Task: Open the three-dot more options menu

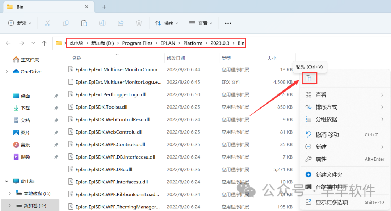Action: pos(228,23)
